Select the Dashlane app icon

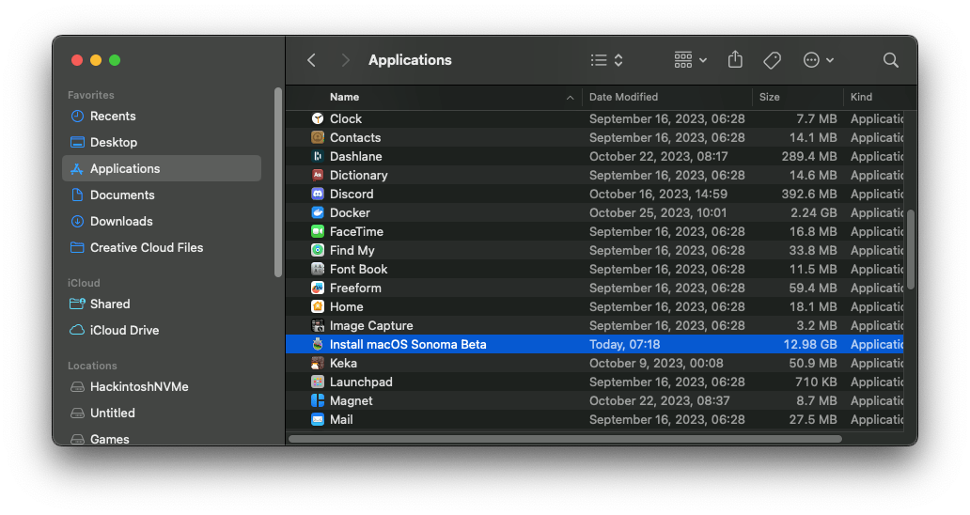pyautogui.click(x=318, y=156)
